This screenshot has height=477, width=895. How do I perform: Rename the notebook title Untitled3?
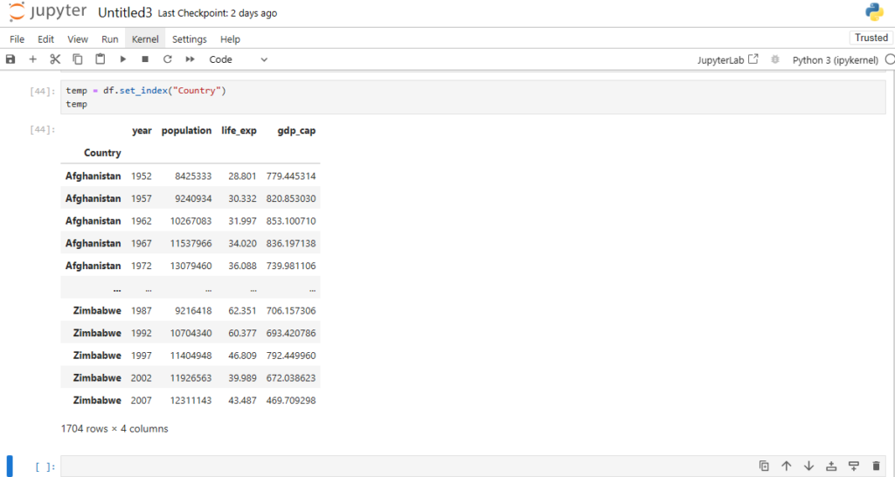point(125,13)
